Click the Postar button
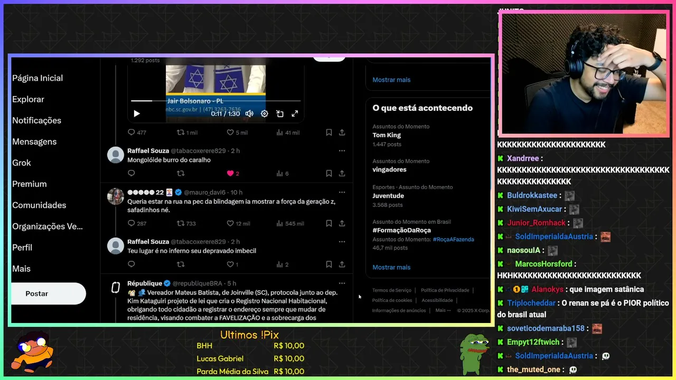 pos(49,293)
